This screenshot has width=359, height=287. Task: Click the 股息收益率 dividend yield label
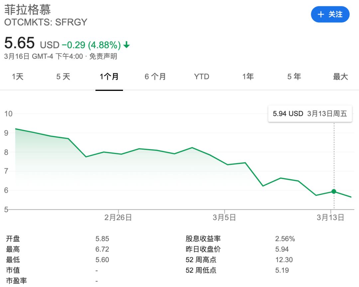(203, 239)
